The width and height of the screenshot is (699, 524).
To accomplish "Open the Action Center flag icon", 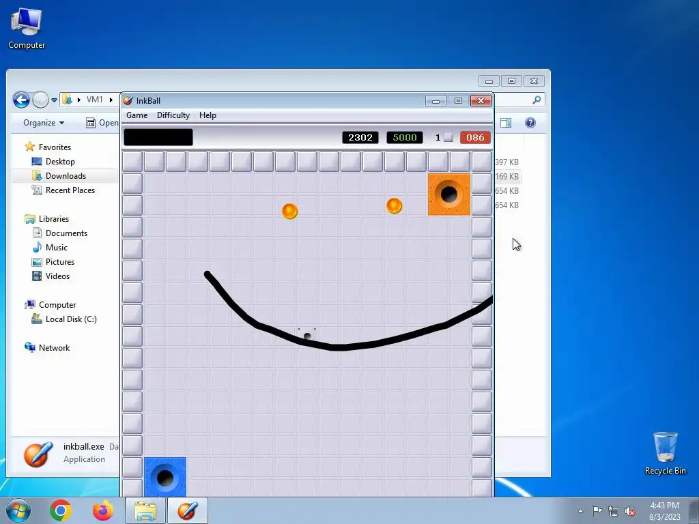I will pos(597,510).
